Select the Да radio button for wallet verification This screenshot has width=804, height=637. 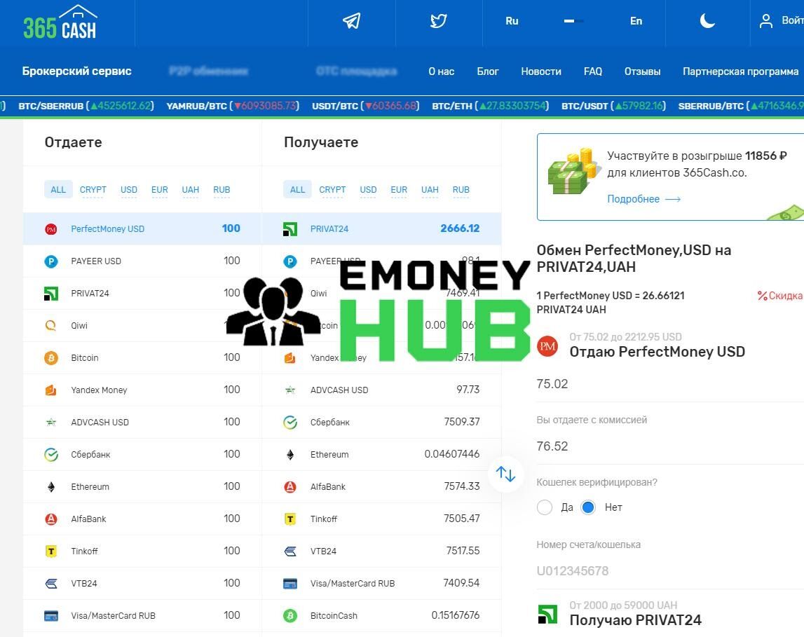tap(545, 507)
